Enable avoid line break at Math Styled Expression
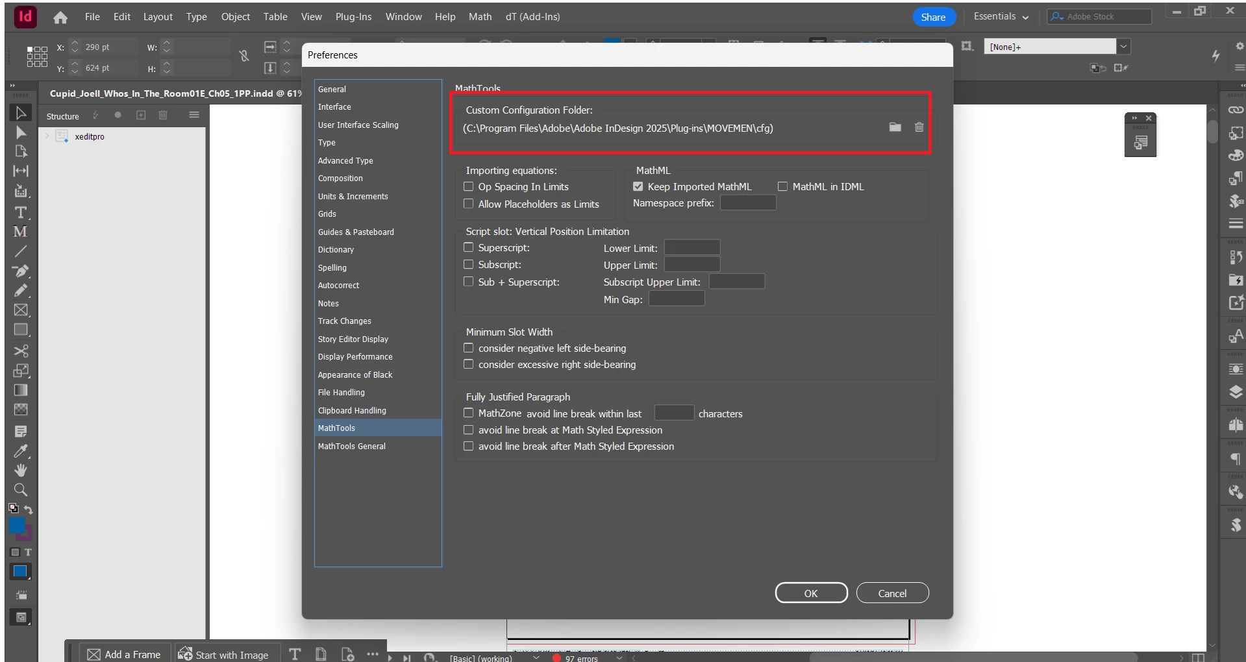 pos(468,430)
